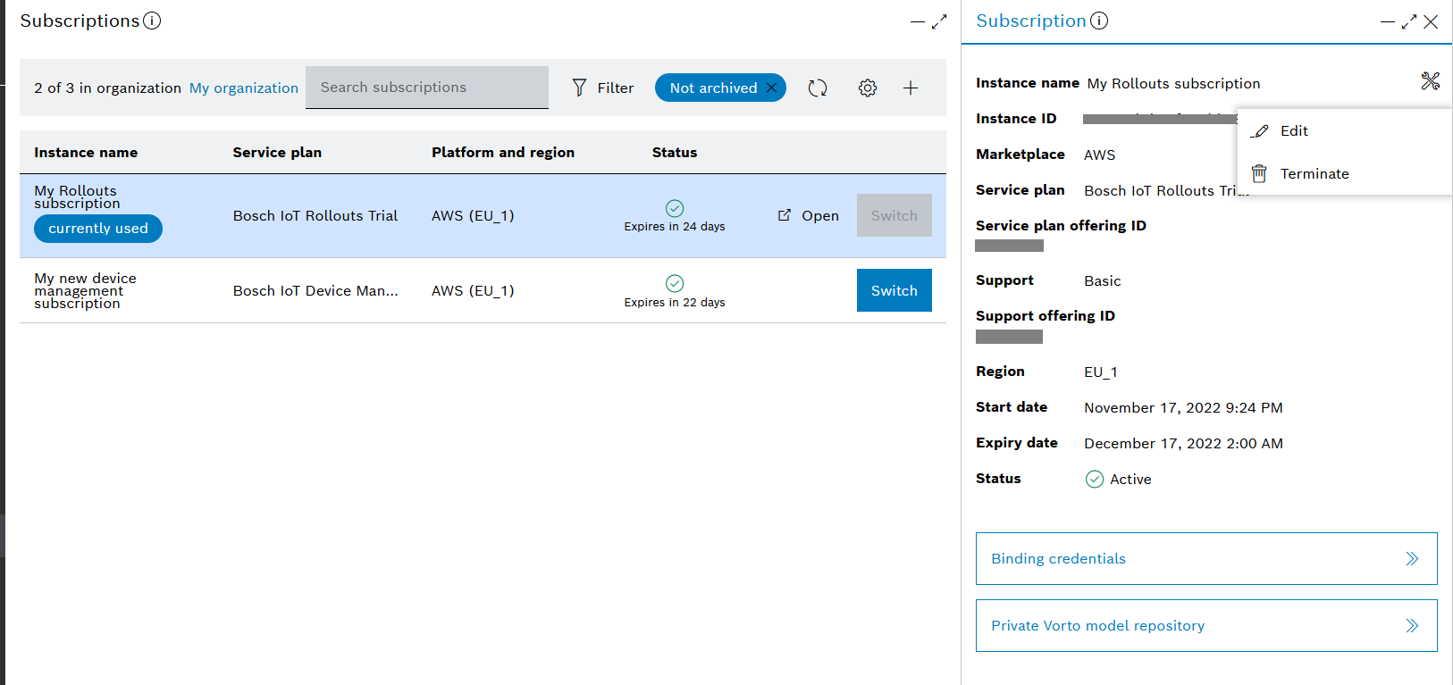
Task: Click the Active status check icon
Action: point(1095,479)
